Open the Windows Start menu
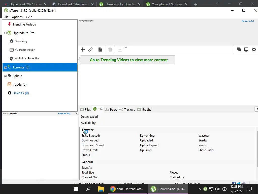This screenshot has height=194, width=258. (76, 189)
